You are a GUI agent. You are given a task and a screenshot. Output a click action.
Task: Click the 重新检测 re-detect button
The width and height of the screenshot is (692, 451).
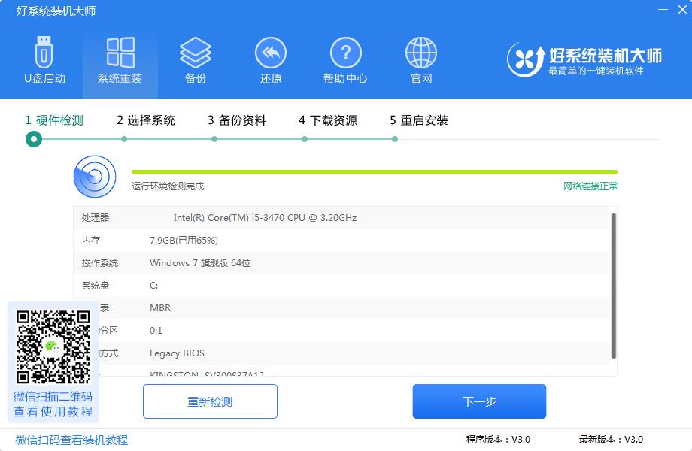point(210,401)
